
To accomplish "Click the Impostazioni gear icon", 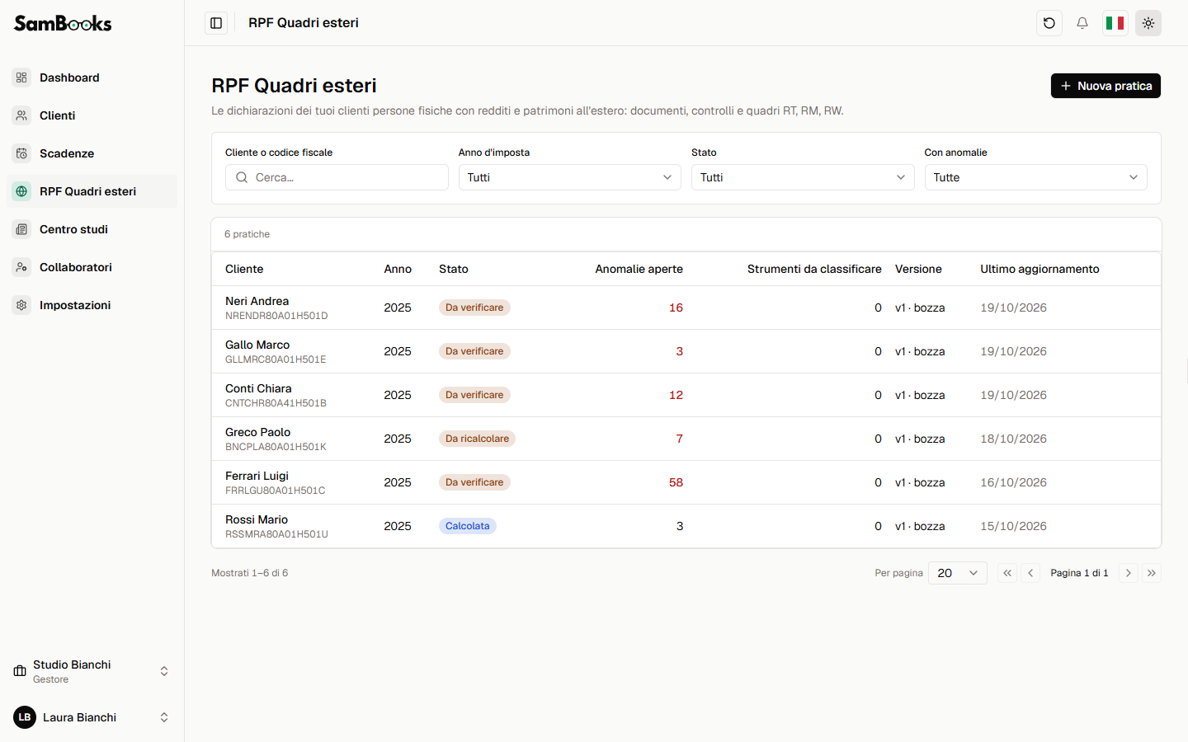I will pyautogui.click(x=21, y=305).
